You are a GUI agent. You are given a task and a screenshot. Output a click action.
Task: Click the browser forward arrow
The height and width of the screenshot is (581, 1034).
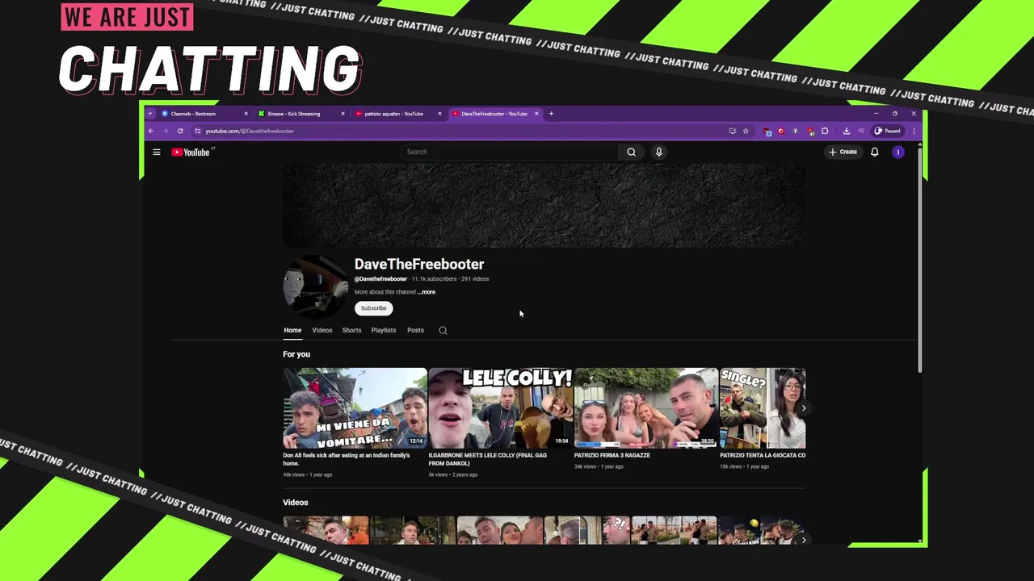click(x=166, y=131)
